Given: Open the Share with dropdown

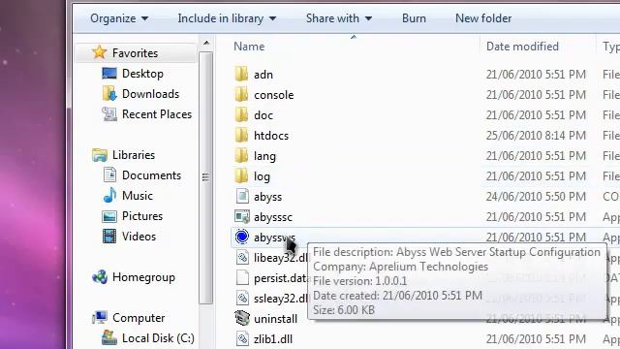Looking at the screenshot, I should (x=339, y=18).
